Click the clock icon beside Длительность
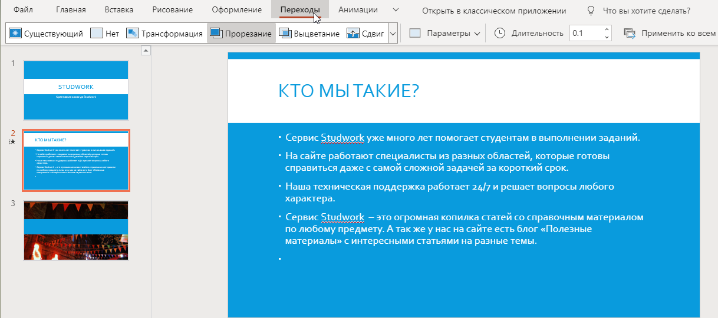The width and height of the screenshot is (718, 318). tap(499, 33)
